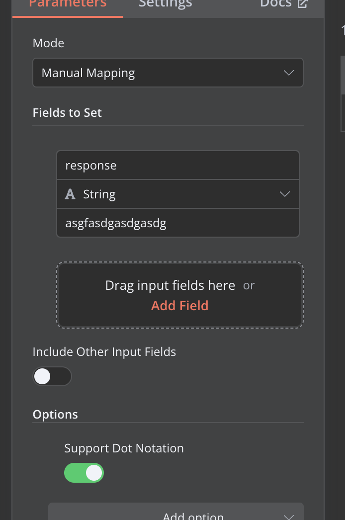Click the 'asgfasdgasdgasdg' value input
This screenshot has height=520, width=345.
click(178, 223)
